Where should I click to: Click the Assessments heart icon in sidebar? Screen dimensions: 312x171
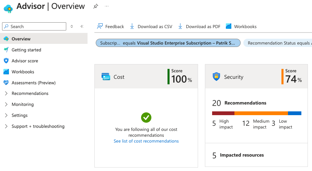coord(6,83)
